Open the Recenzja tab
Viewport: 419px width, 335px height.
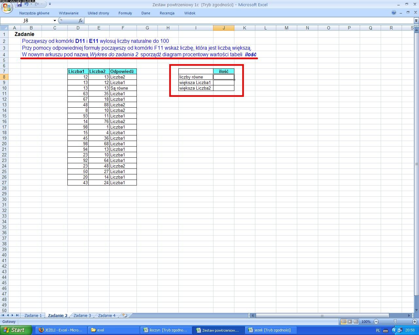pyautogui.click(x=167, y=13)
